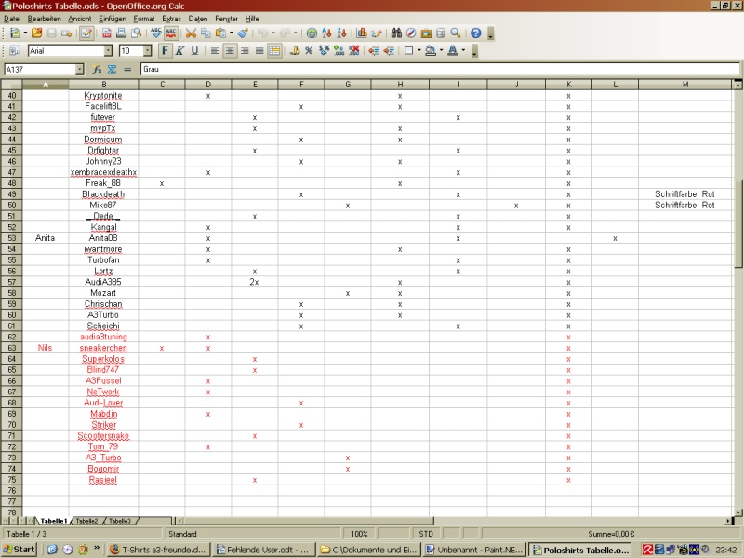Switch to Unbenannt - Paint.NET taskbar button
Screen dimensions: 744x558
[x=473, y=550]
